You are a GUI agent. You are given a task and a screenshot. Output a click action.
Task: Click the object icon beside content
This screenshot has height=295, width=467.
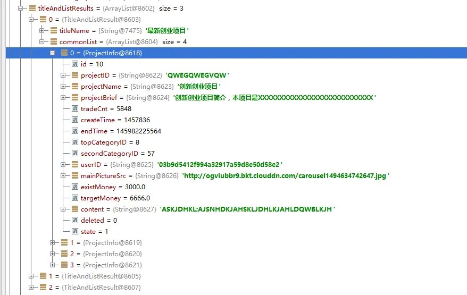(75, 209)
